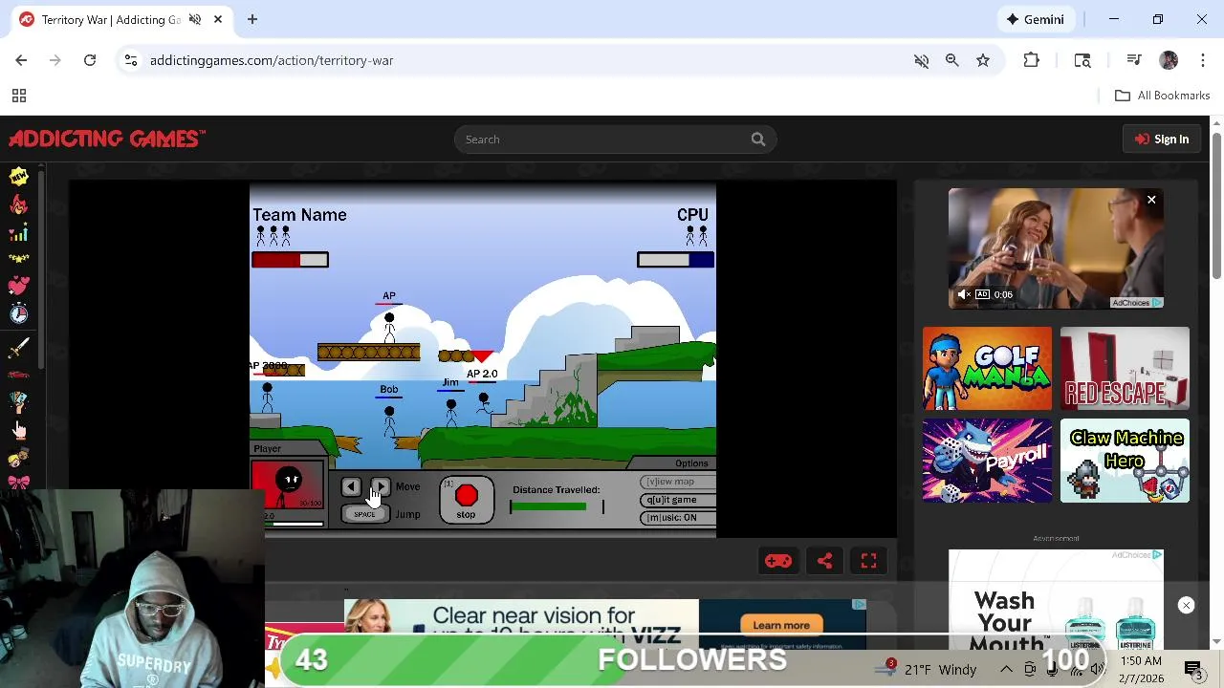Click the Addicting Games logo

click(107, 140)
